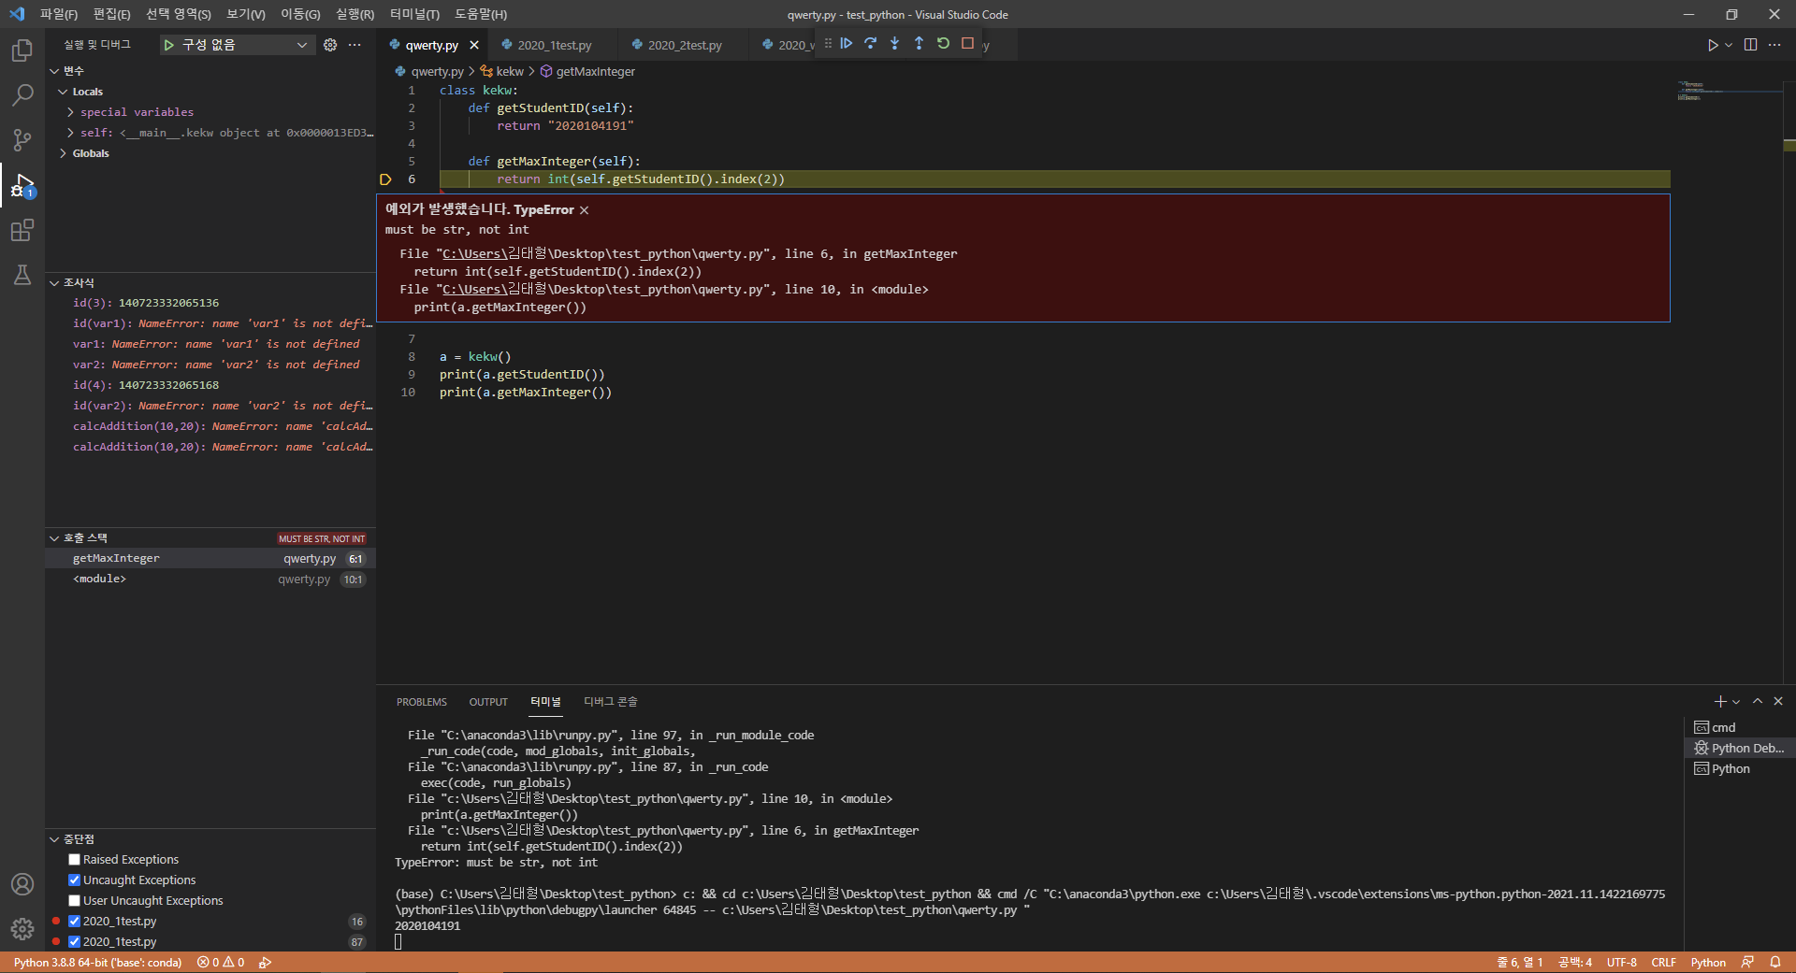Click the debug Step Into button
The image size is (1796, 973).
pos(895,44)
